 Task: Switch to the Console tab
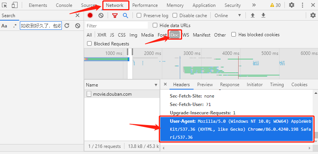64,5
